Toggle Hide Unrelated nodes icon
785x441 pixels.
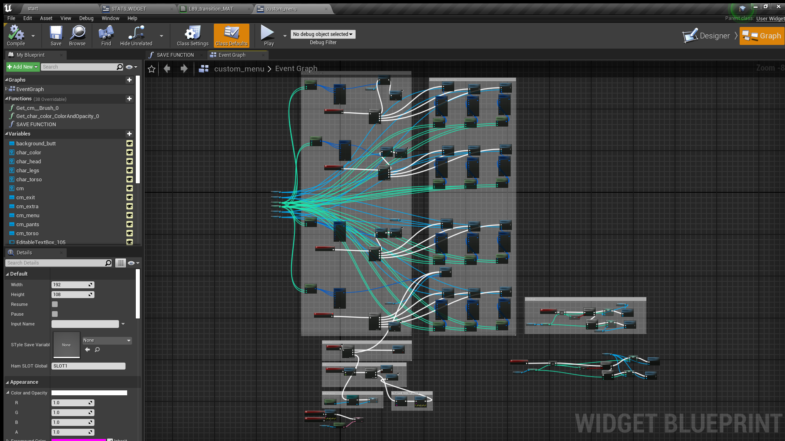click(136, 33)
